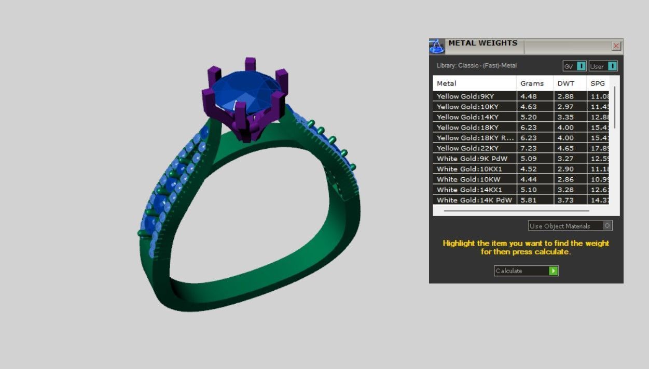The height and width of the screenshot is (369, 649).
Task: Select the Yellow Gold:10KY row
Action: (521, 107)
